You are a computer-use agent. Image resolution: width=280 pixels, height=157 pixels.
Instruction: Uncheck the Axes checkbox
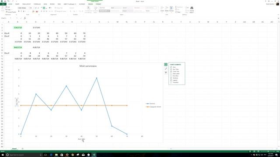coord(171,67)
